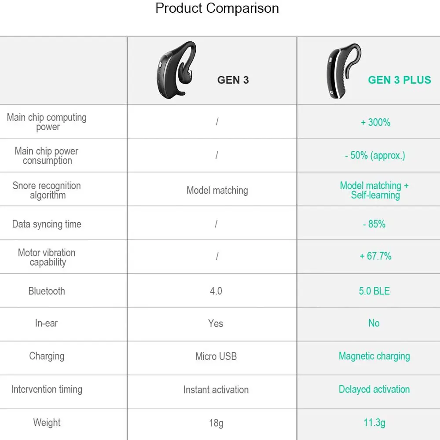Select the green GEN 3 PLUS column heading
The height and width of the screenshot is (440, 440).
point(399,80)
